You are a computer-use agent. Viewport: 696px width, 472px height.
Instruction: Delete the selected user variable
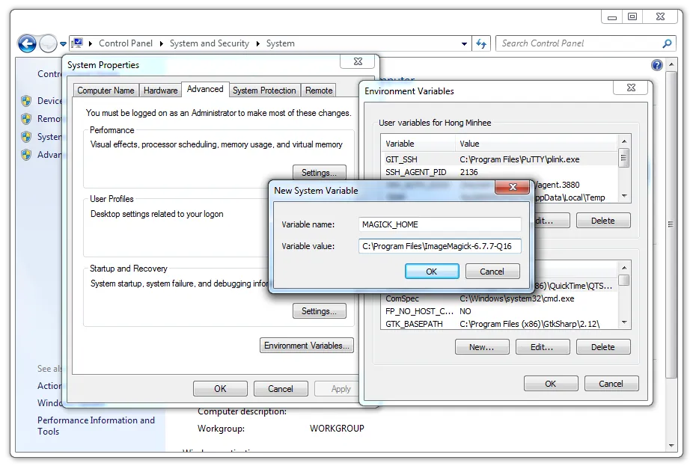click(x=603, y=221)
